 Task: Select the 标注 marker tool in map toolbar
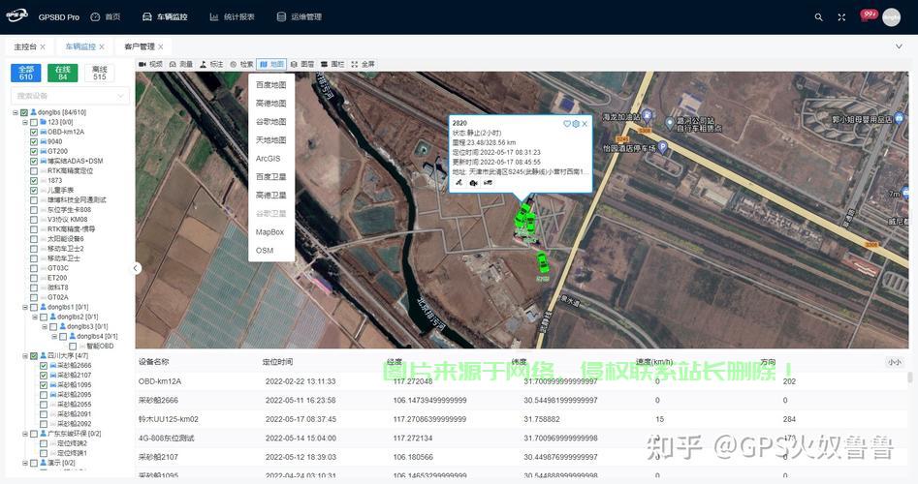coord(211,64)
